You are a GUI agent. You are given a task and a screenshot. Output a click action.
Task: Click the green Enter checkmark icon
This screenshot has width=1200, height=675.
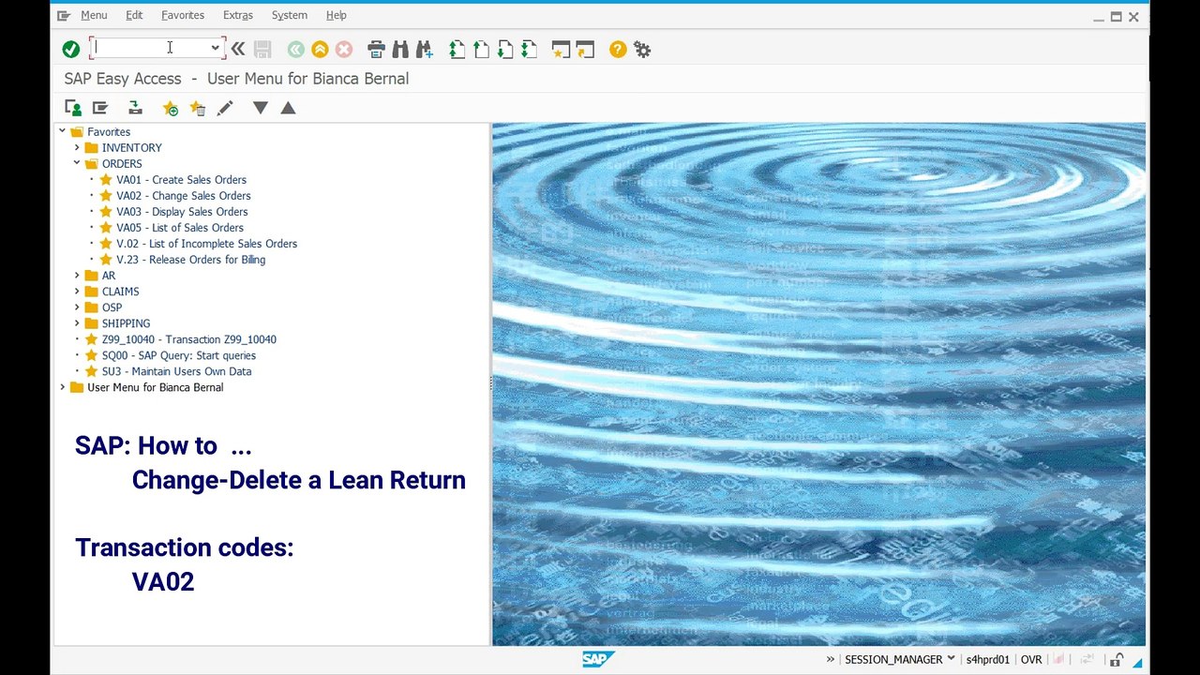pyautogui.click(x=70, y=49)
